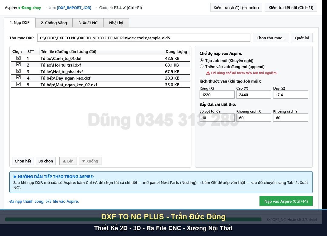Click the 'Cao (Y)' field showing 2440

pos(254,95)
